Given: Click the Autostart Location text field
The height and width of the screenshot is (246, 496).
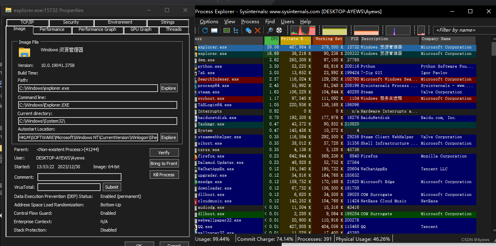Looking at the screenshot, I should tap(88, 137).
